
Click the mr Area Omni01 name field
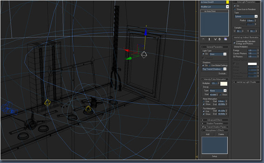pyautogui.click(x=213, y=2)
